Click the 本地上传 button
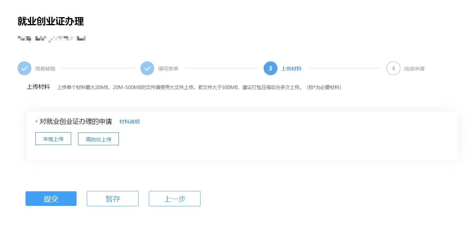Viewport: 470px width, 230px height. point(53,139)
